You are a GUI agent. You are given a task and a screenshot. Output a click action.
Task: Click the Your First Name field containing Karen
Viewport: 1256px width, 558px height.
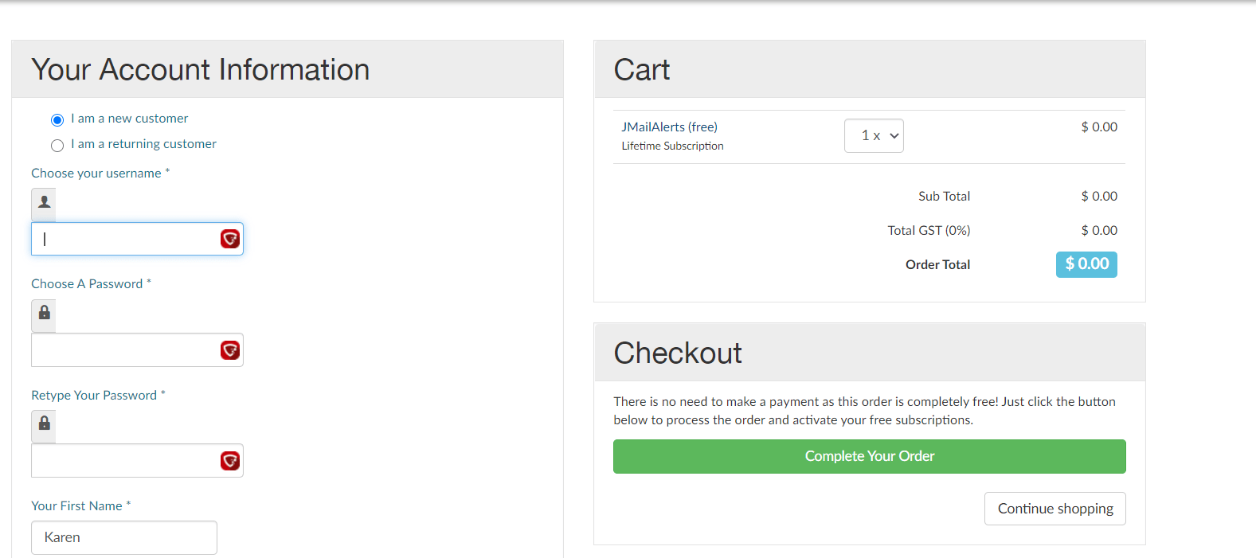(124, 537)
